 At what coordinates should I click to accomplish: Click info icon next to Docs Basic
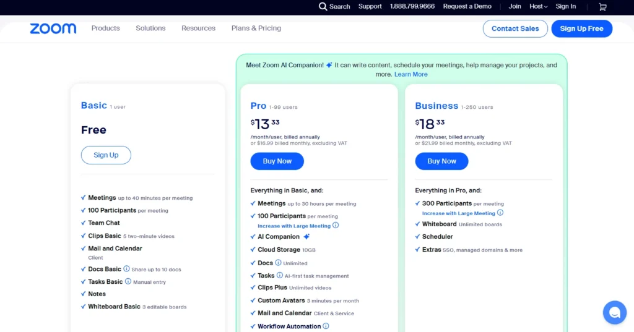pyautogui.click(x=126, y=269)
